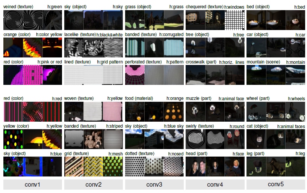Click the 'h:blue sky' annotation
Screen dimensions: 307x193
point(174,126)
